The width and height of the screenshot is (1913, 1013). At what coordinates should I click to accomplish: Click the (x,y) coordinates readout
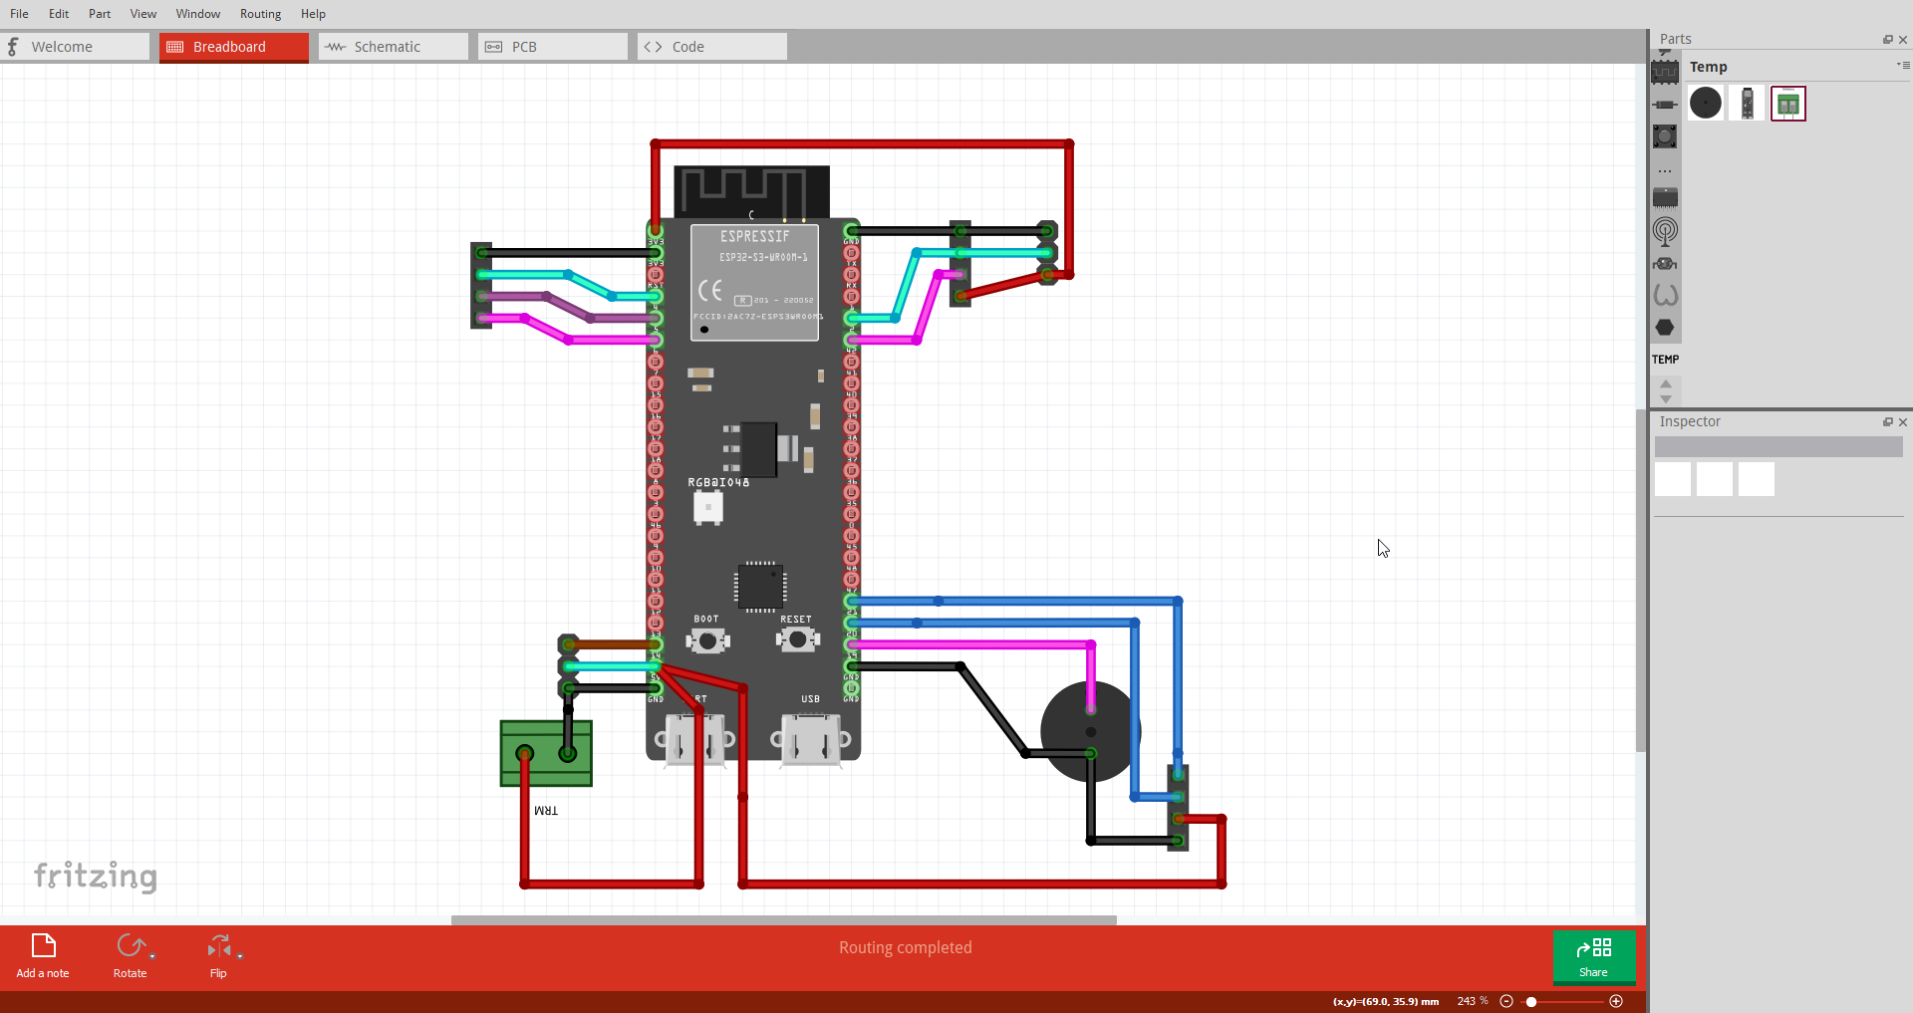coord(1386,1001)
